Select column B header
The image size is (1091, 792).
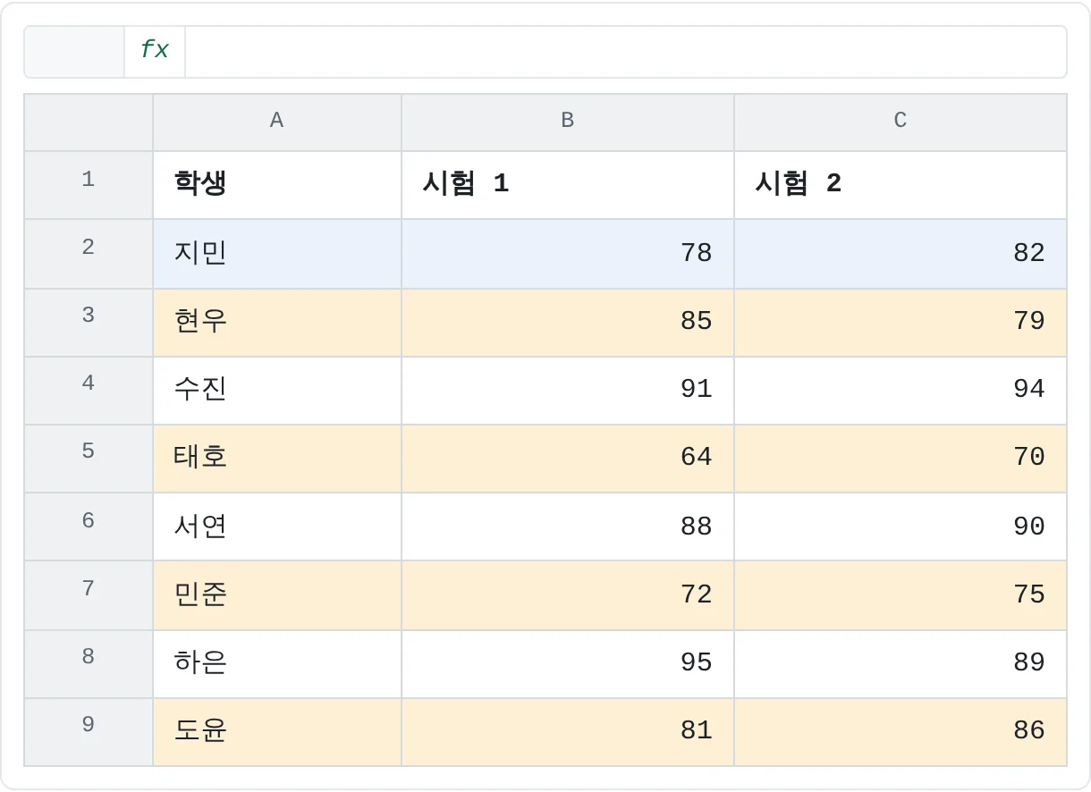[568, 122]
